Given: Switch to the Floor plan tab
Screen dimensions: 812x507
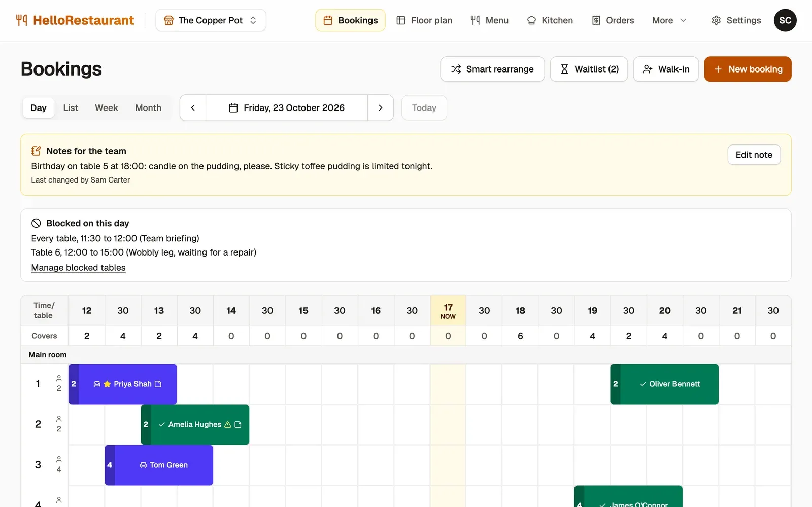Looking at the screenshot, I should [x=424, y=20].
